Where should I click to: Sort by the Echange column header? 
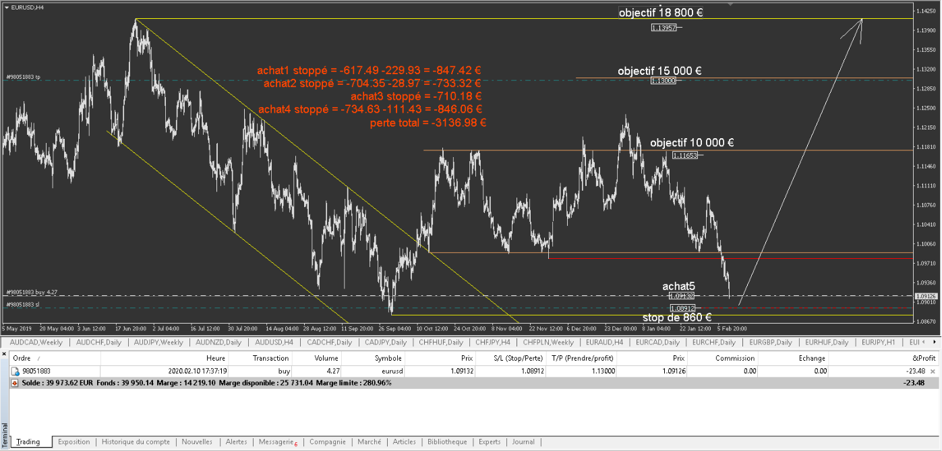click(793, 359)
